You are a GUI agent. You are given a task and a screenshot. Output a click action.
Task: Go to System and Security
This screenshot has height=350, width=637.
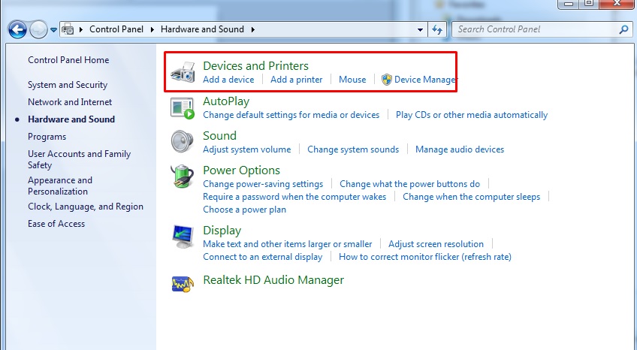(68, 85)
